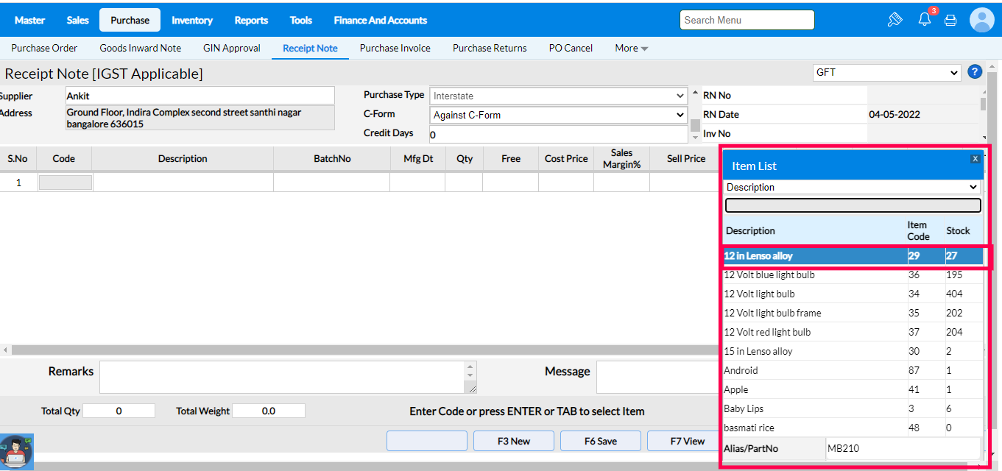
Task: Click the Stock column header in Item List
Action: pos(958,230)
